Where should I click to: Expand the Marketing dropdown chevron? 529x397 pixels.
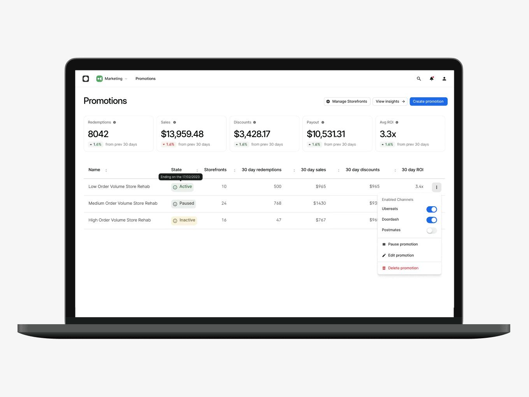click(x=126, y=79)
